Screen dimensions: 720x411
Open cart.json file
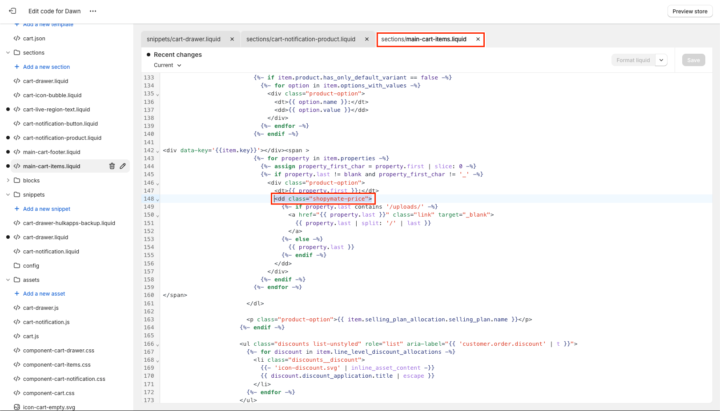tap(34, 38)
